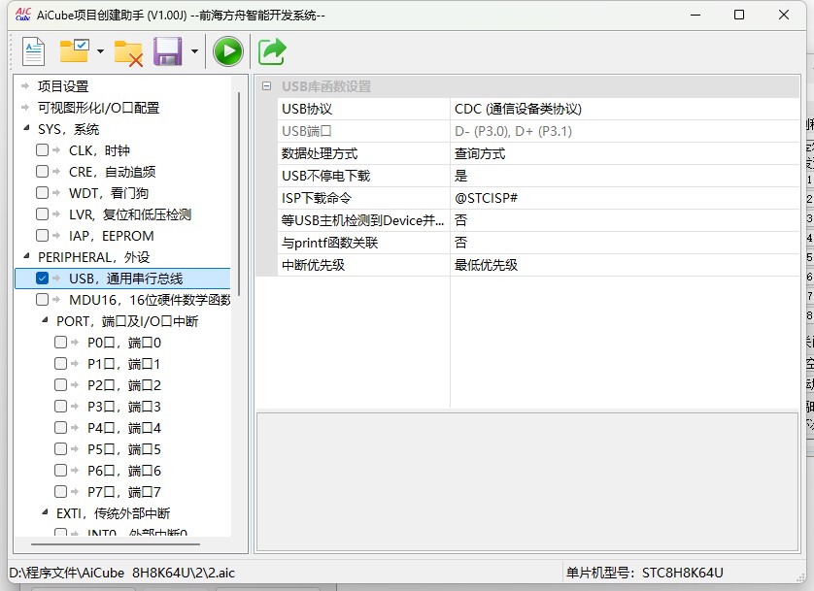
Task: Click USB不停电下载 value 是
Action: click(625, 176)
